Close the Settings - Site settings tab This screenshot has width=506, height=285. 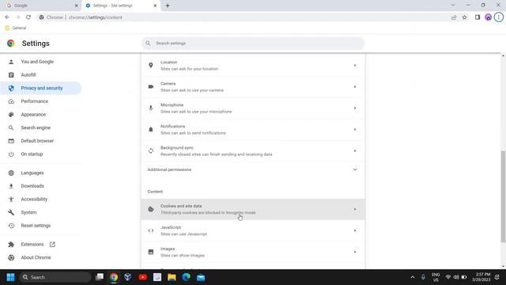click(x=155, y=6)
